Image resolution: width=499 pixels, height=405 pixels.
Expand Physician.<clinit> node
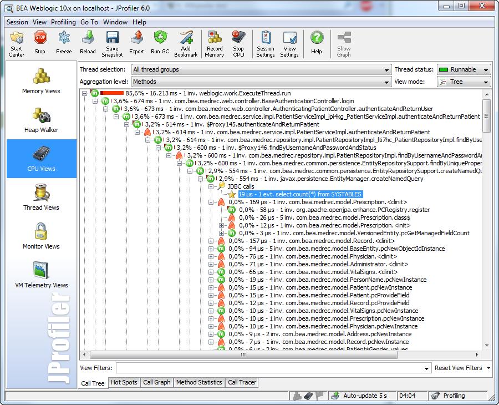point(211,257)
